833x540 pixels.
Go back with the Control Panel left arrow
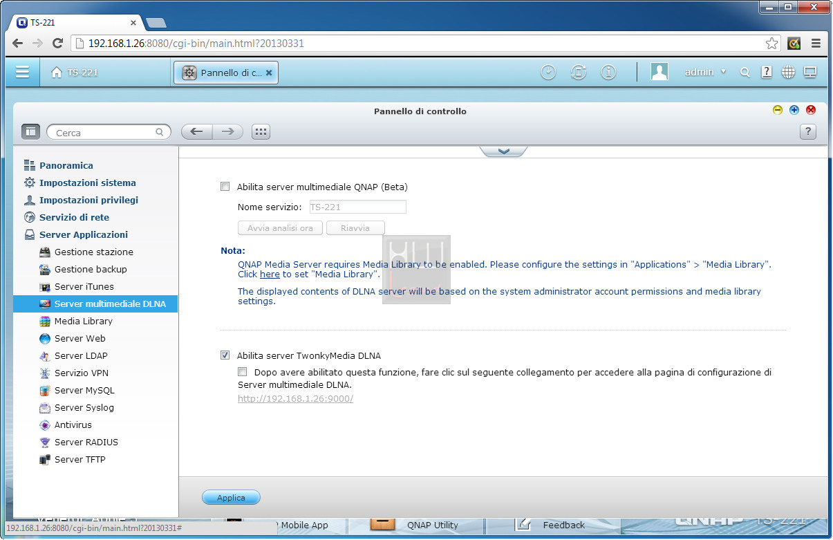coord(196,131)
